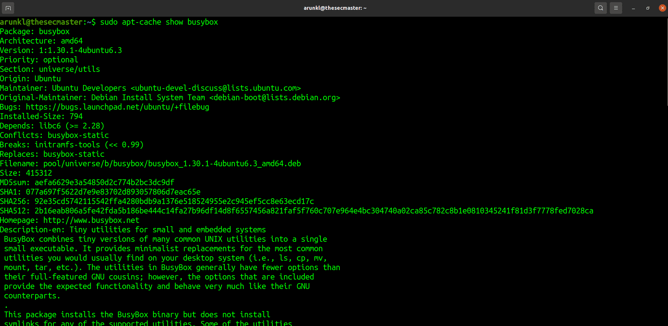Viewport: 668px width, 326px height.
Task: Open a new terminal tab icon
Action: tap(8, 8)
